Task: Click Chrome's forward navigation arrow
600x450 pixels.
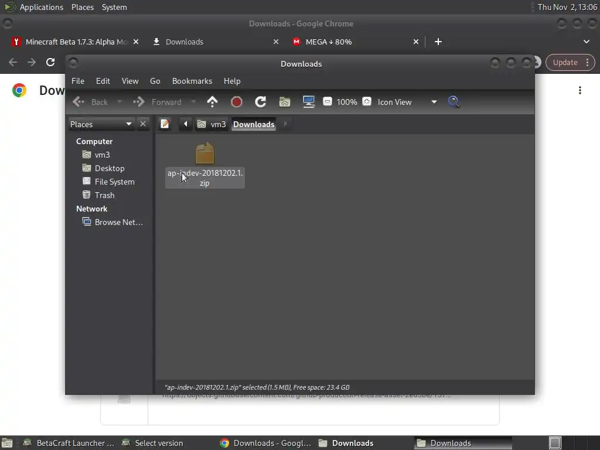Action: (x=32, y=62)
